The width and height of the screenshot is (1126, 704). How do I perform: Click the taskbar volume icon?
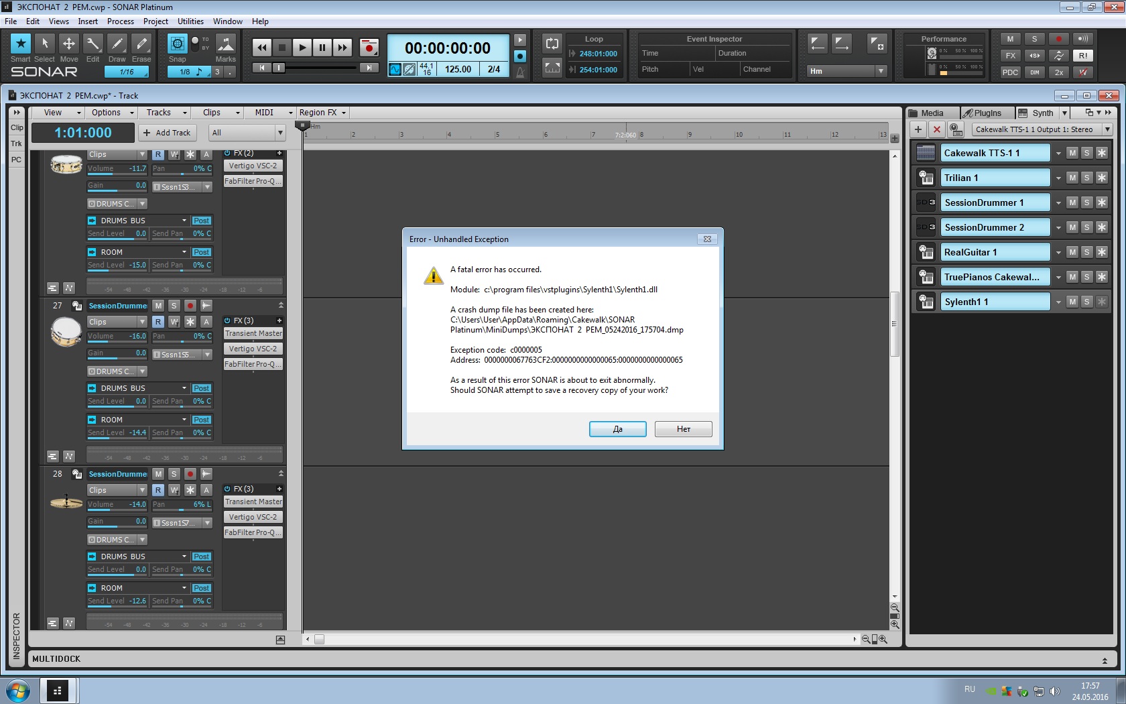[x=1055, y=691]
